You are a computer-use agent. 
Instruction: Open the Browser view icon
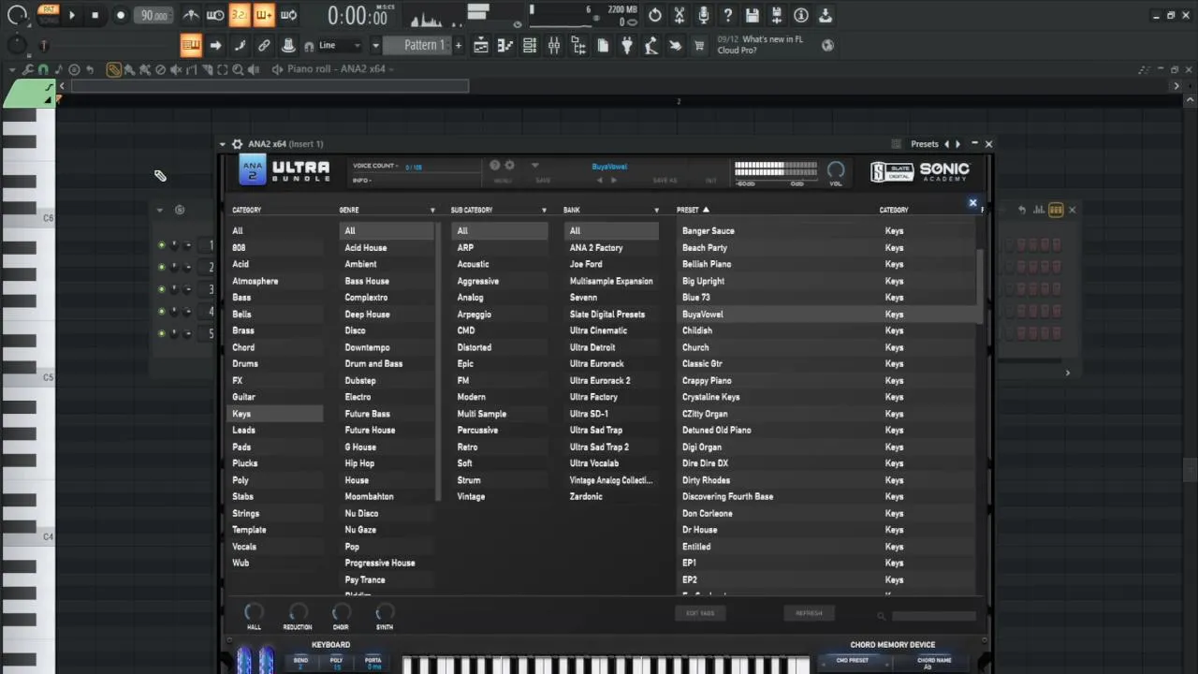pyautogui.click(x=578, y=45)
